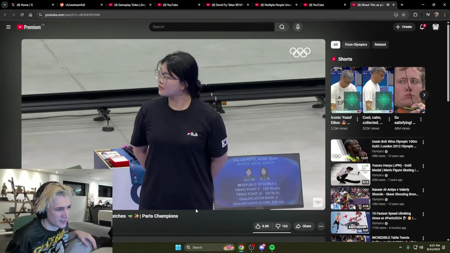Switch to the Multiple People Unconscious tab
Screen dimensions: 450x253
click(276, 5)
